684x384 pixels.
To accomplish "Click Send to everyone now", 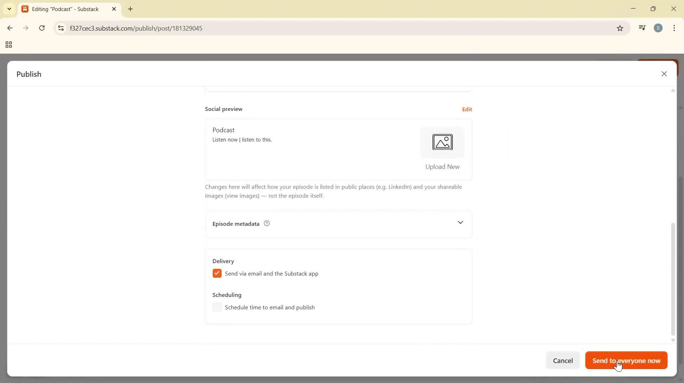I will 626,360.
